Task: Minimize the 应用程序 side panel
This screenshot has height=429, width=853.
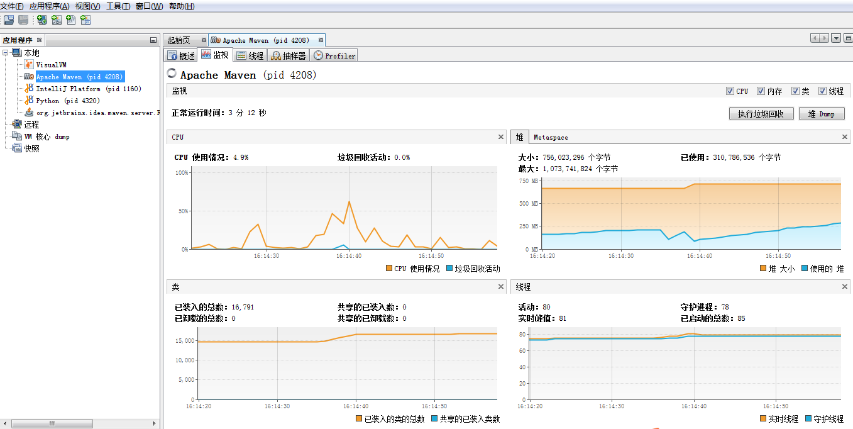Action: [x=153, y=40]
